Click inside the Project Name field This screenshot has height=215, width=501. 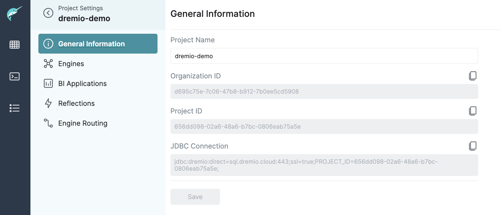[324, 56]
